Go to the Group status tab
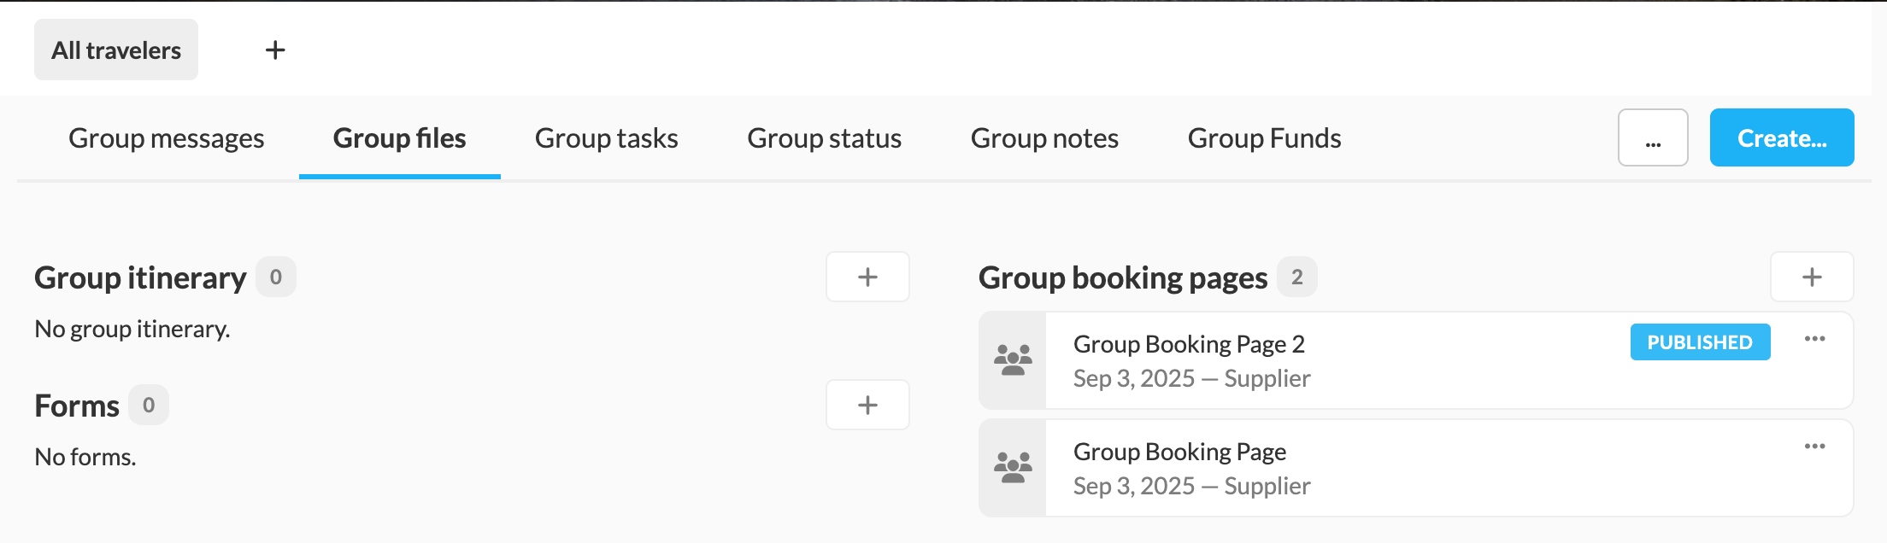This screenshot has width=1887, height=543. [x=824, y=138]
